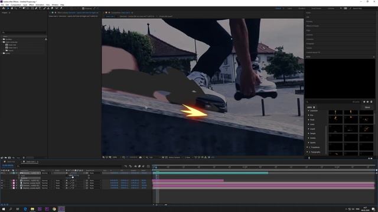Open viewer magnification dropdown
378x212 pixels.
pos(116,157)
